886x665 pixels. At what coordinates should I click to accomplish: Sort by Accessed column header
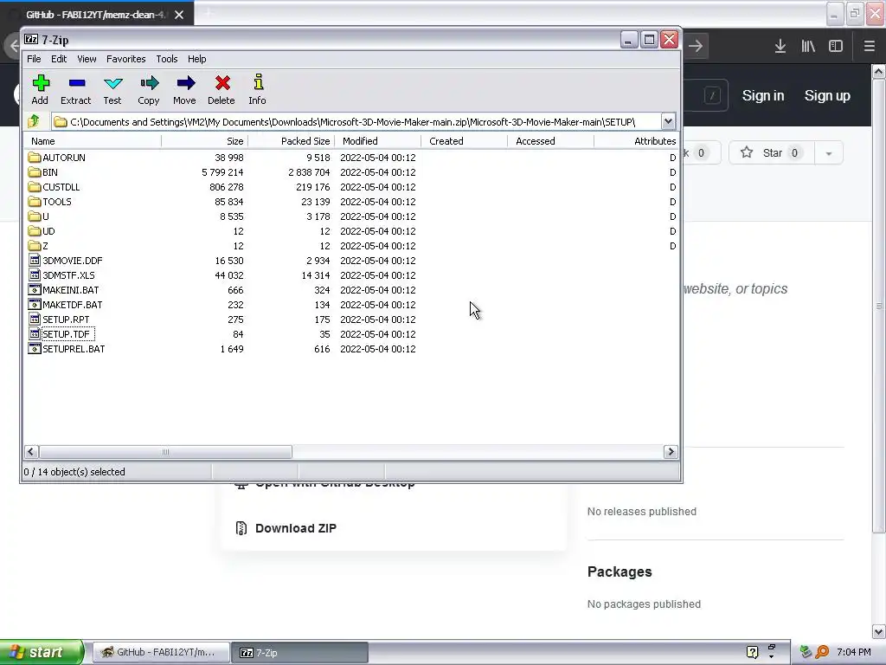pos(550,141)
